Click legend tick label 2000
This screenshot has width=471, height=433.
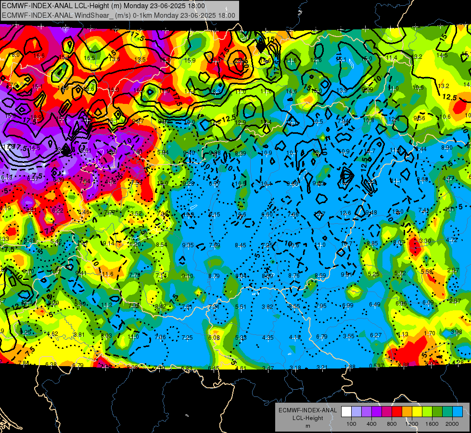(x=452, y=424)
